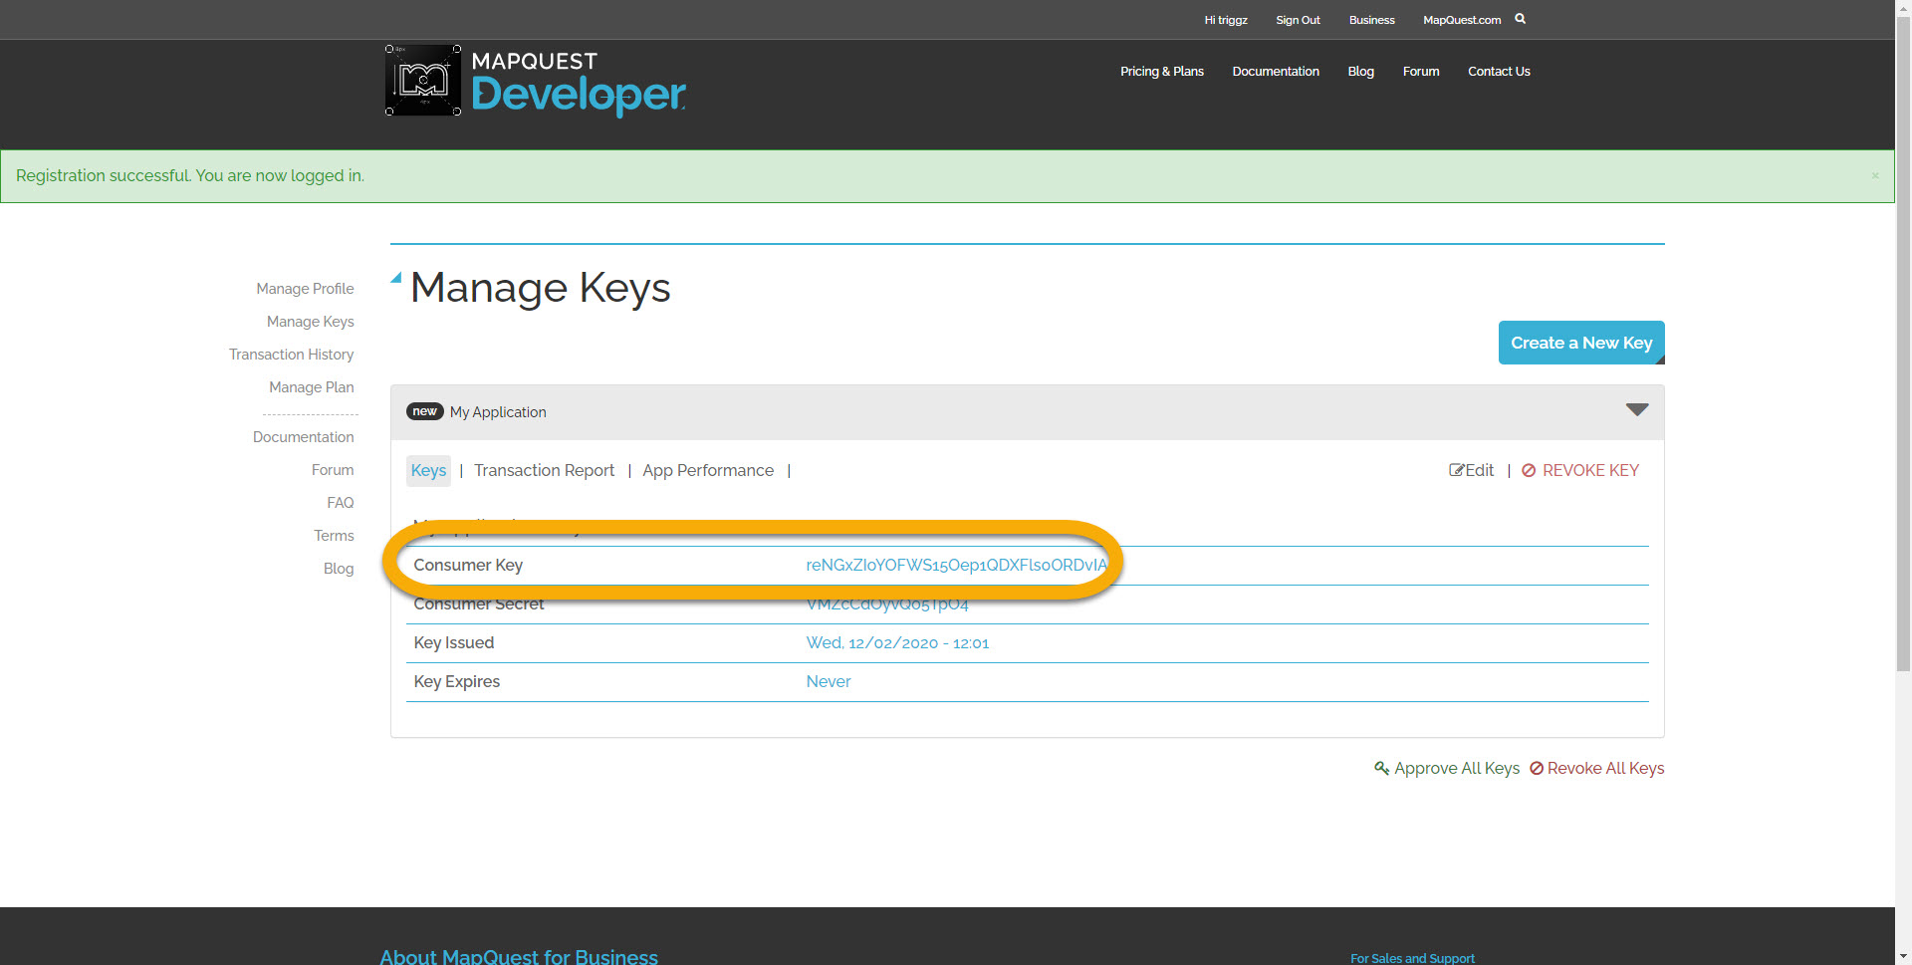Open Terms in sidebar

pyautogui.click(x=335, y=536)
